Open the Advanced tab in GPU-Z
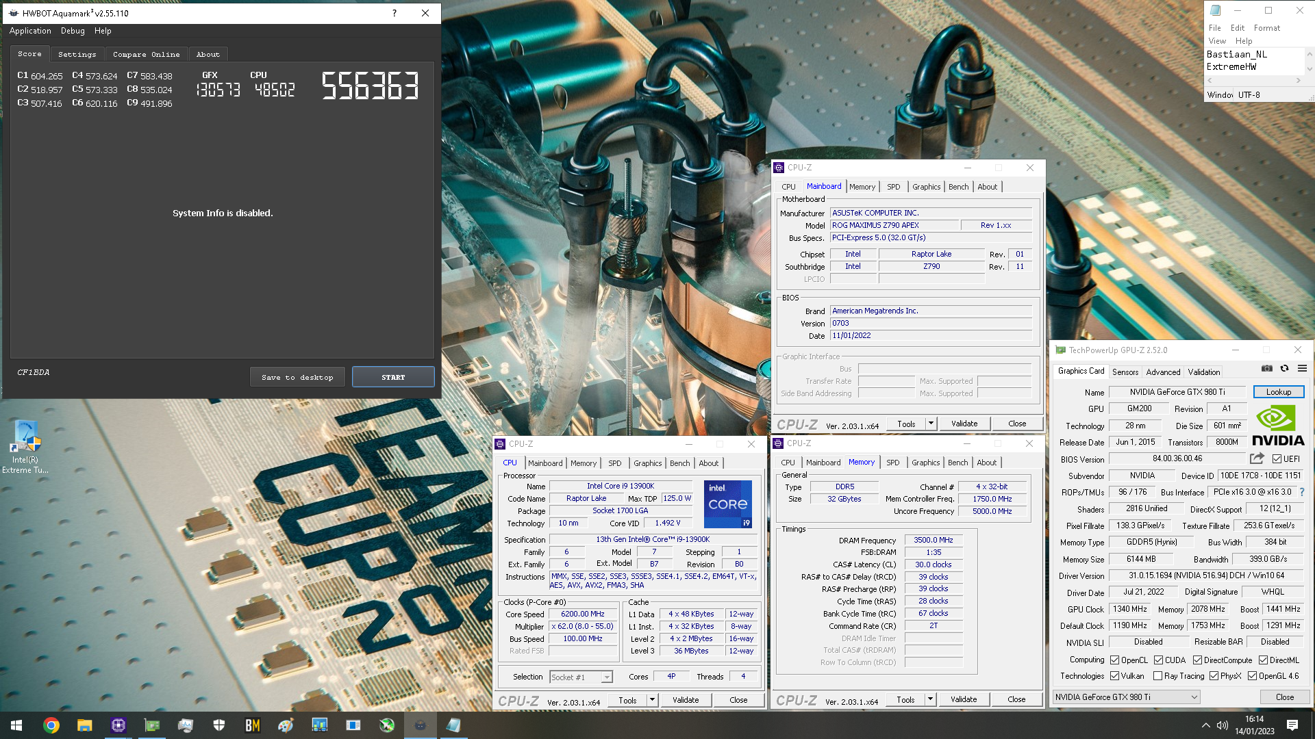This screenshot has height=739, width=1315. click(1163, 372)
